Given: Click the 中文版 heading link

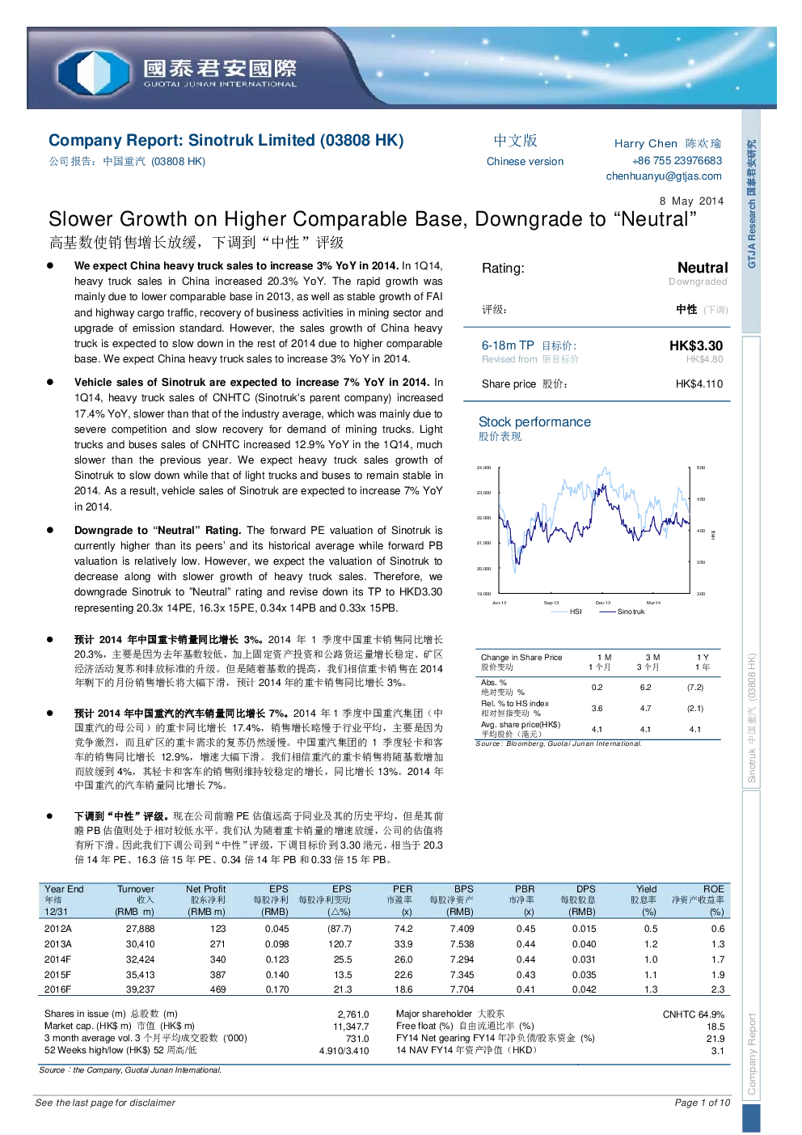Looking at the screenshot, I should coord(515,141).
